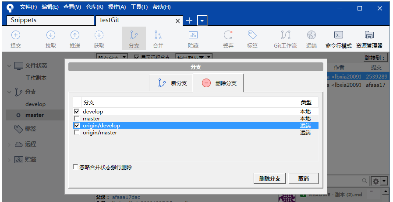Open the 查看(V) menu
The width and height of the screenshot is (393, 202).
[x=72, y=7]
